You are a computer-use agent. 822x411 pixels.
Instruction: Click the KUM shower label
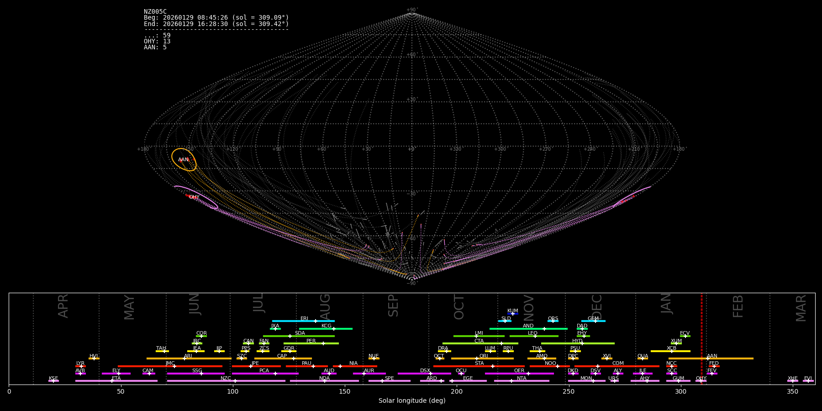coord(513,311)
